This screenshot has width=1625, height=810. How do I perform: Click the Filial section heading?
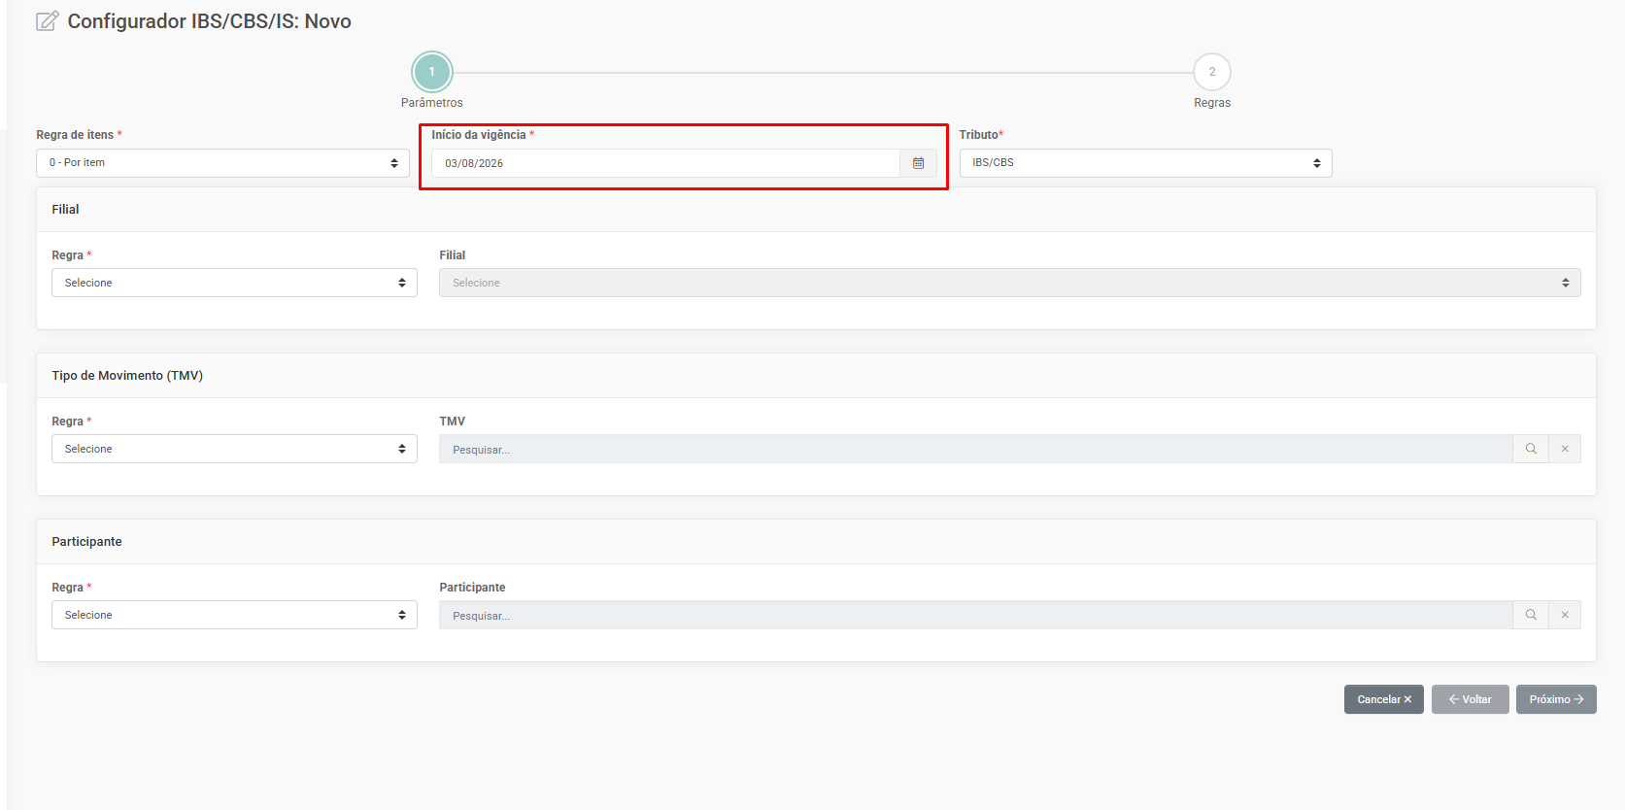[x=65, y=210]
